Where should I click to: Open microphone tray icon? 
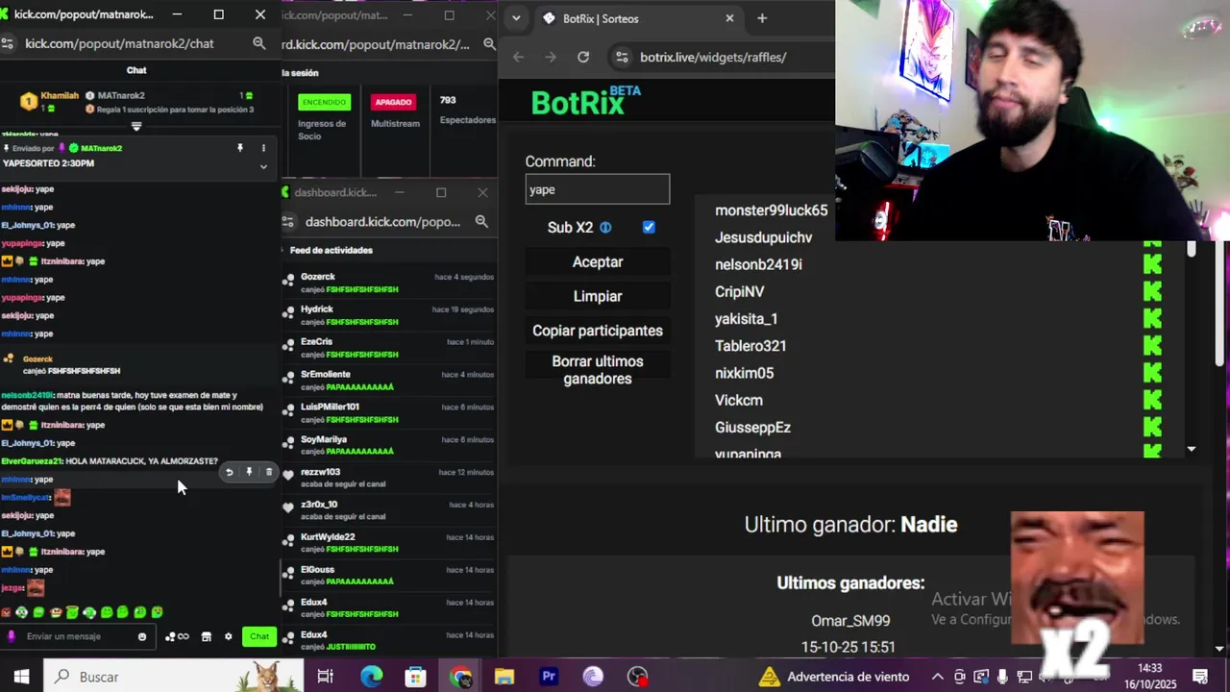pyautogui.click(x=1001, y=677)
